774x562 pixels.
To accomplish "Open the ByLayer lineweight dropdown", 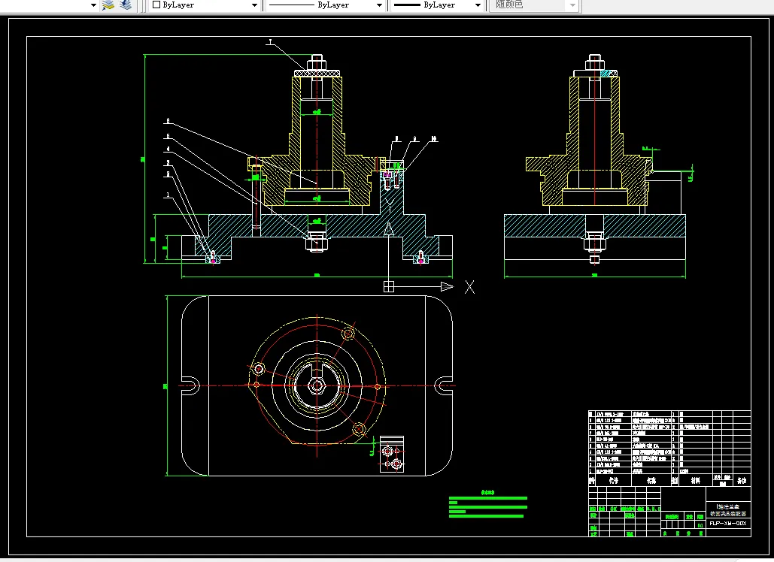I will coord(477,5).
